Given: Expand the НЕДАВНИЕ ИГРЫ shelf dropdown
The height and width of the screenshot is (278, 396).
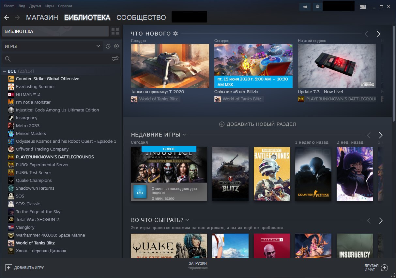Looking at the screenshot, I should 184,135.
